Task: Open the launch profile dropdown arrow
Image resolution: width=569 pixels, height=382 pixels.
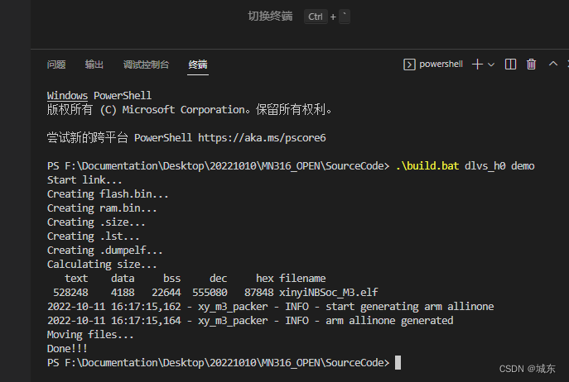Action: click(491, 64)
